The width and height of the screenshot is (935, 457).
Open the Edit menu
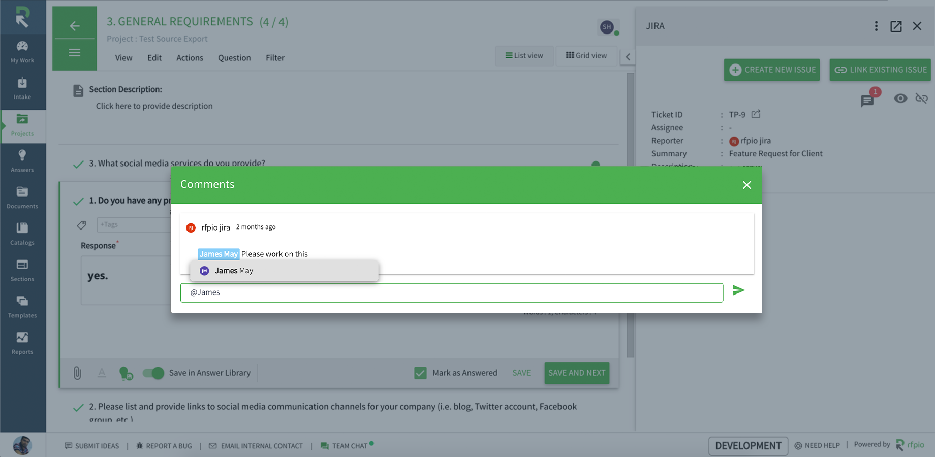tap(154, 58)
